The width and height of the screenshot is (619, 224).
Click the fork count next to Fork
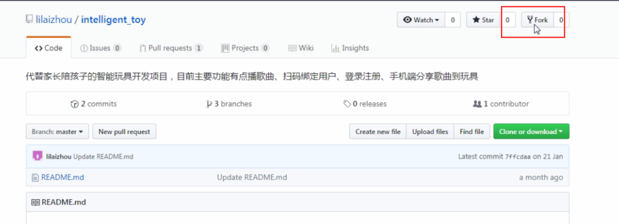click(561, 20)
